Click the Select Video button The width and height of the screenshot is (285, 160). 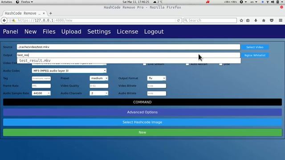click(x=255, y=47)
